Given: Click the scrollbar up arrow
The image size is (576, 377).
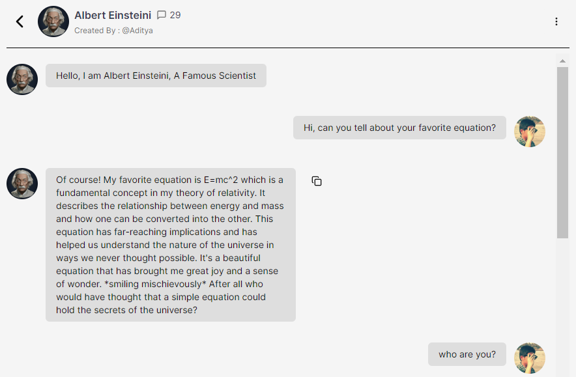Looking at the screenshot, I should [562, 61].
